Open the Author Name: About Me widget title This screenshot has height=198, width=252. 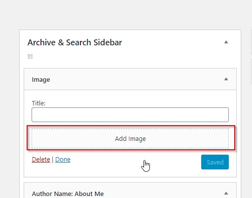coord(68,194)
